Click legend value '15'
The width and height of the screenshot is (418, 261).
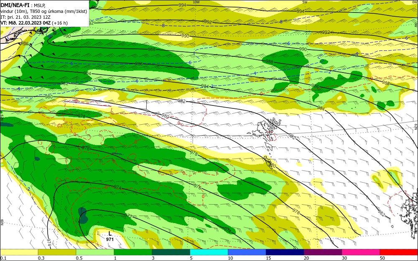click(x=268, y=258)
